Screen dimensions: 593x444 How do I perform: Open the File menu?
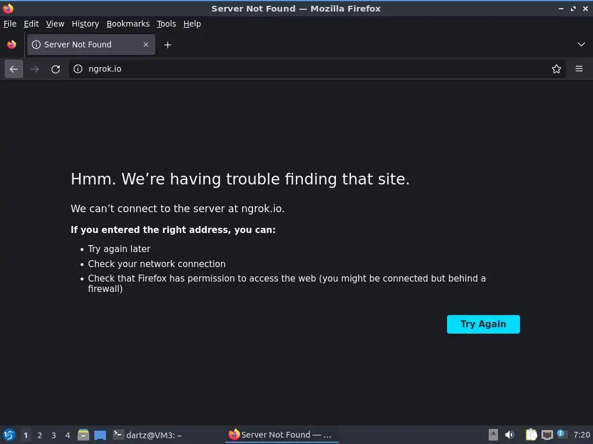(x=10, y=24)
